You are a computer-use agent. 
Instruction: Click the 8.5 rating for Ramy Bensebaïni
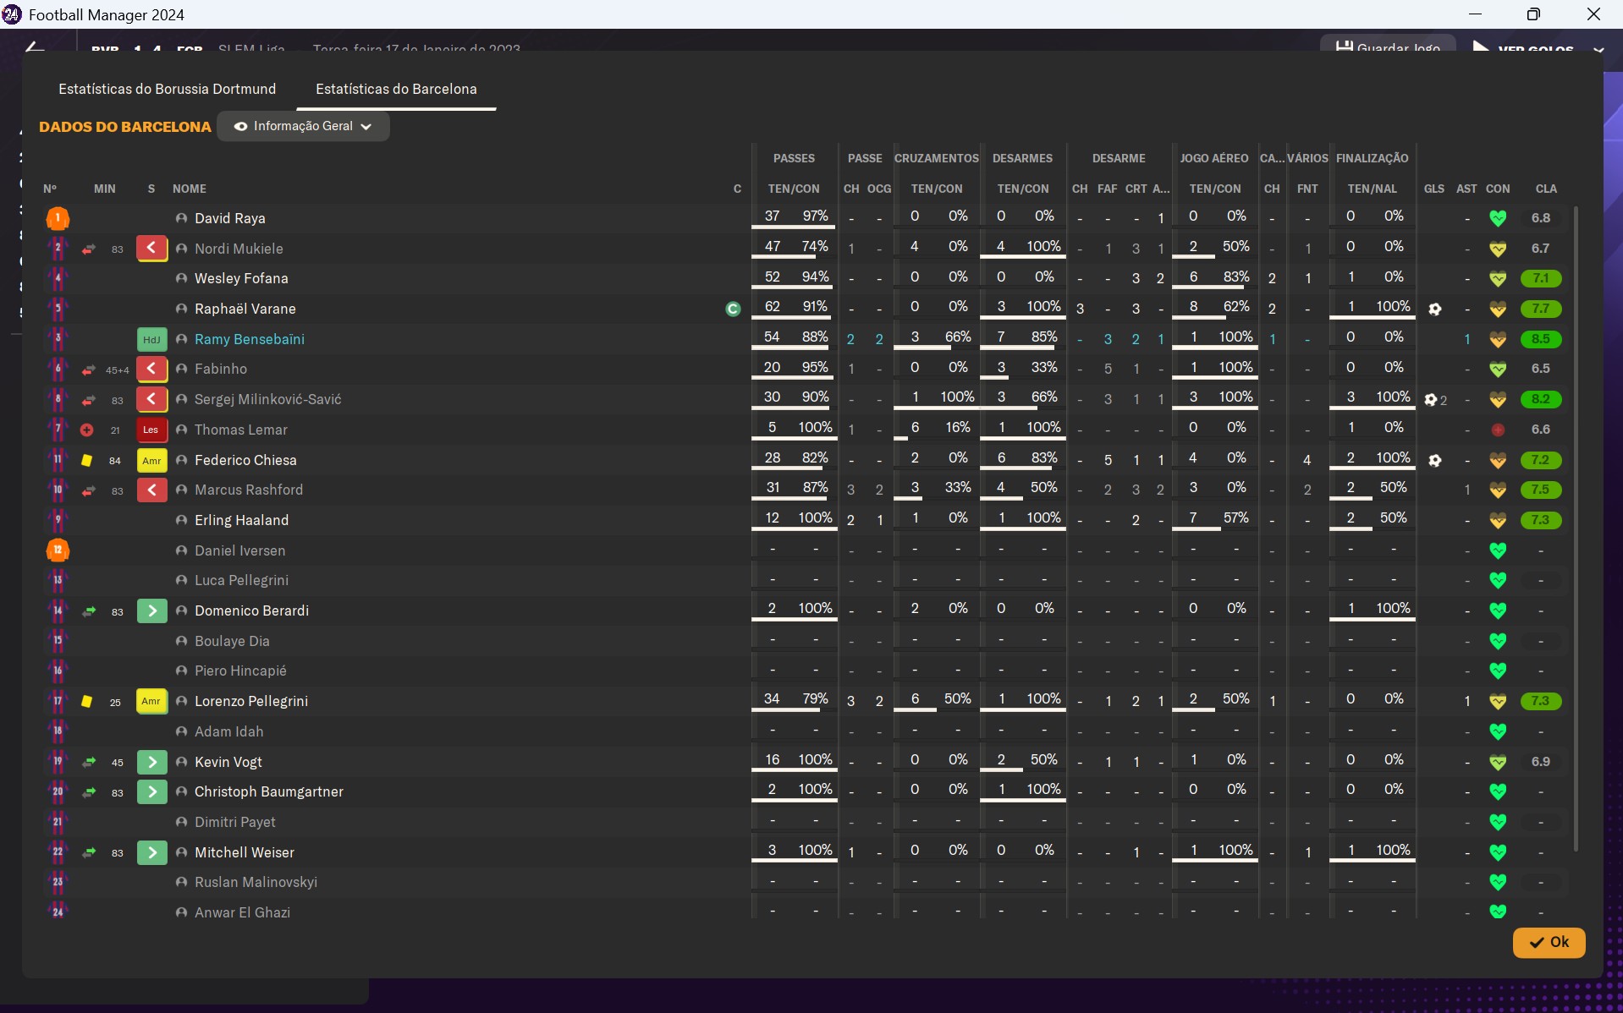pyautogui.click(x=1541, y=339)
